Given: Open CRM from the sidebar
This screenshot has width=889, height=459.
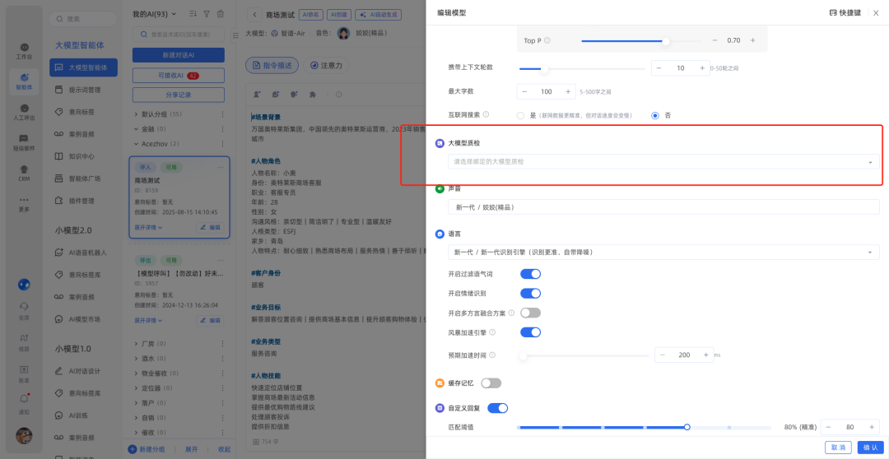Looking at the screenshot, I should (24, 171).
